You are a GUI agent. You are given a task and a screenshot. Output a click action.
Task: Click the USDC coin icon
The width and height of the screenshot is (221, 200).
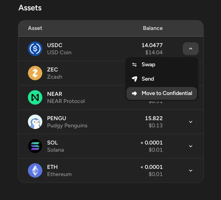click(35, 49)
